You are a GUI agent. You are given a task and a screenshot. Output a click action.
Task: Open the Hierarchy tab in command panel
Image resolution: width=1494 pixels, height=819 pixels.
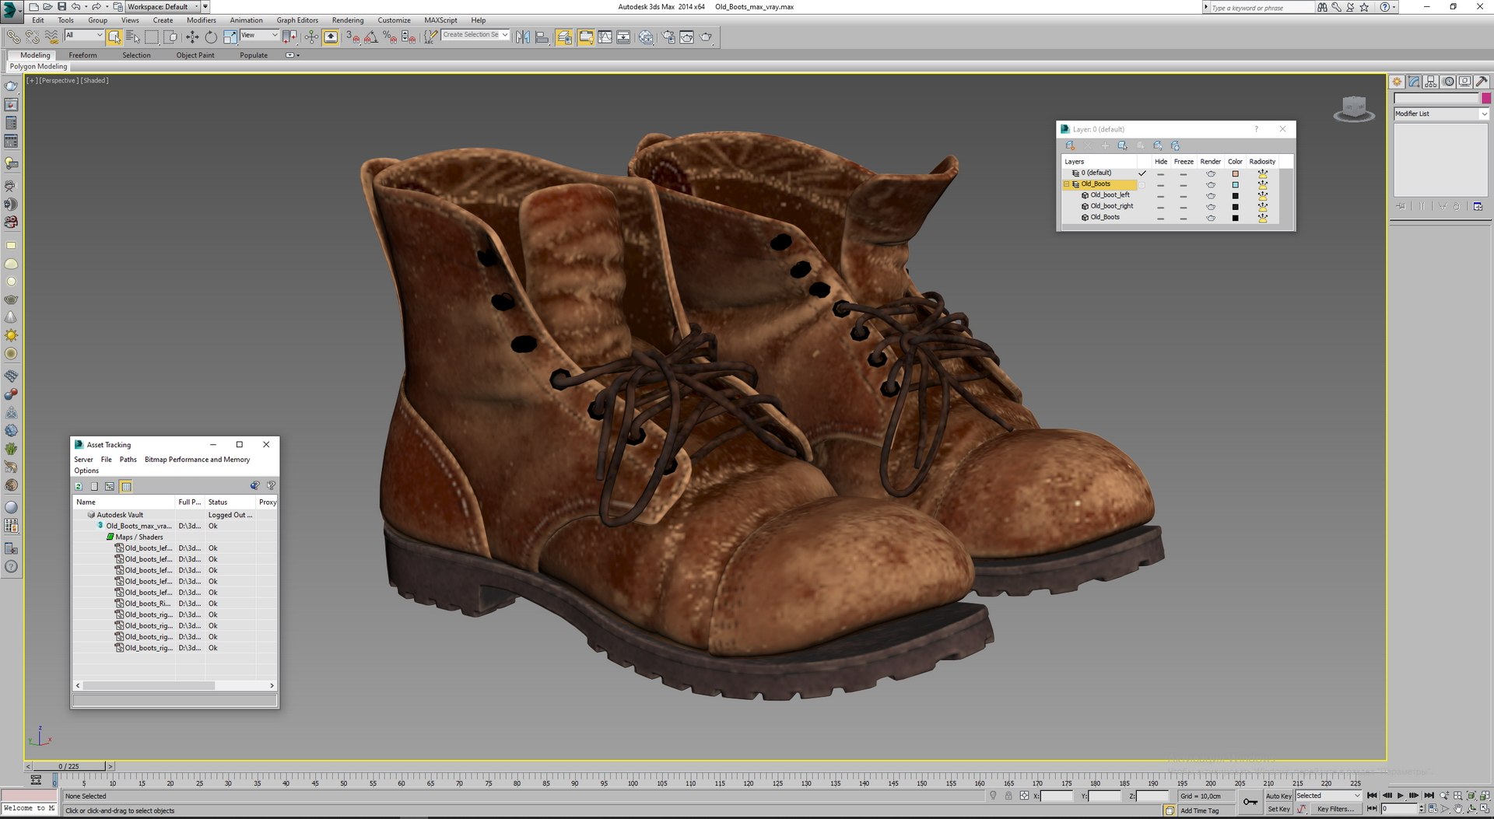point(1431,82)
